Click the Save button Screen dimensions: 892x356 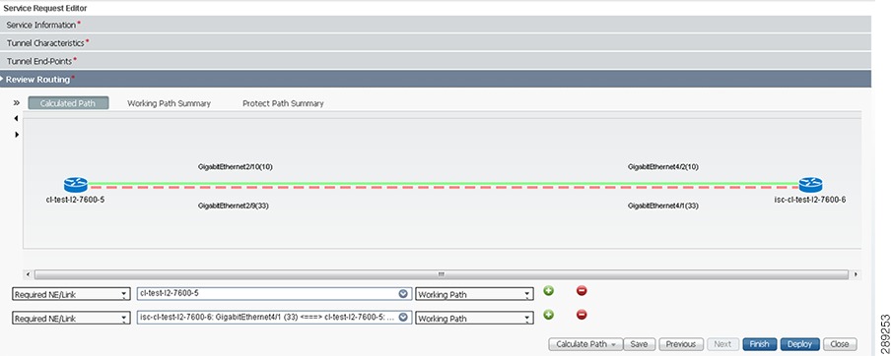pos(640,344)
